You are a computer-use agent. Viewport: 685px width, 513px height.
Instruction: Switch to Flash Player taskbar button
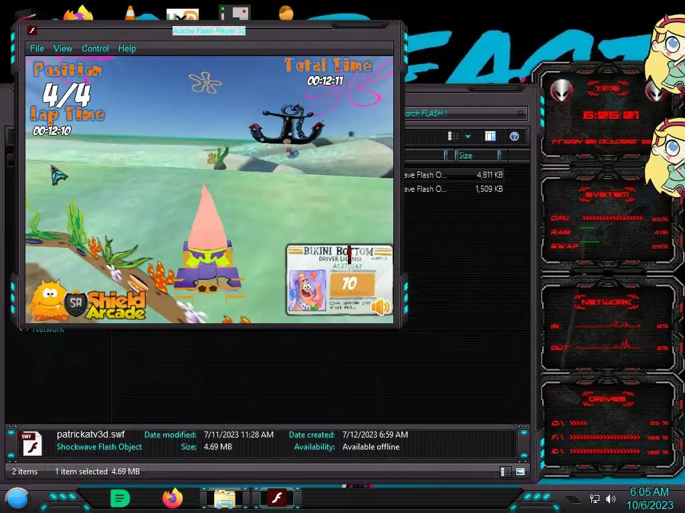[277, 498]
